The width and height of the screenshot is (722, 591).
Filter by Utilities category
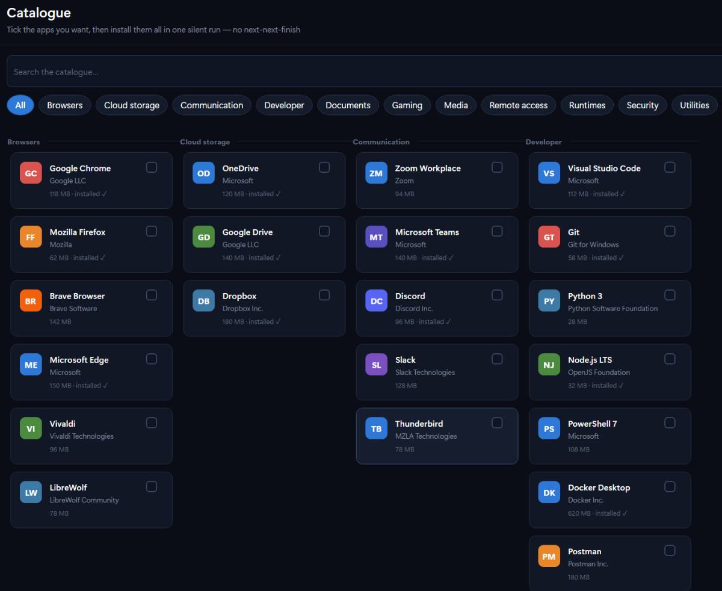coord(694,105)
